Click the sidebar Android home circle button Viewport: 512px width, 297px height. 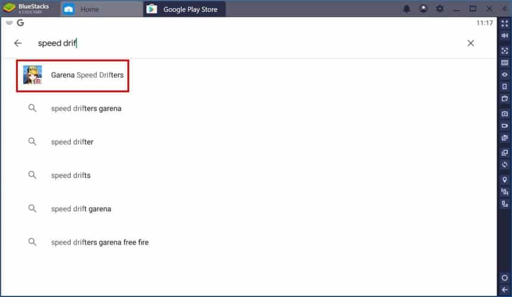click(x=505, y=278)
